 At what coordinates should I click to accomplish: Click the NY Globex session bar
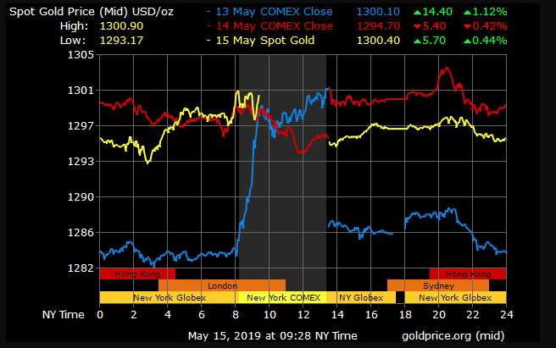click(x=361, y=298)
